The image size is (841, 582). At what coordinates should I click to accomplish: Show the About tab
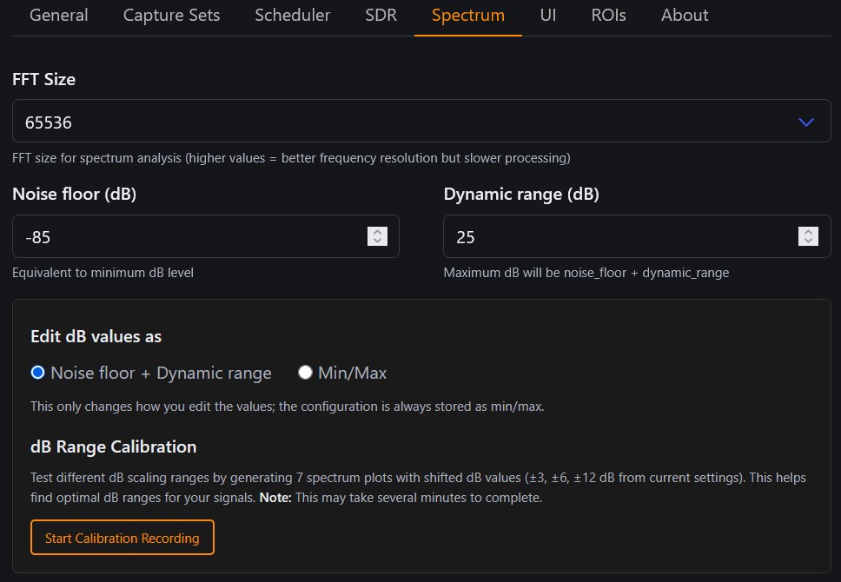[684, 16]
